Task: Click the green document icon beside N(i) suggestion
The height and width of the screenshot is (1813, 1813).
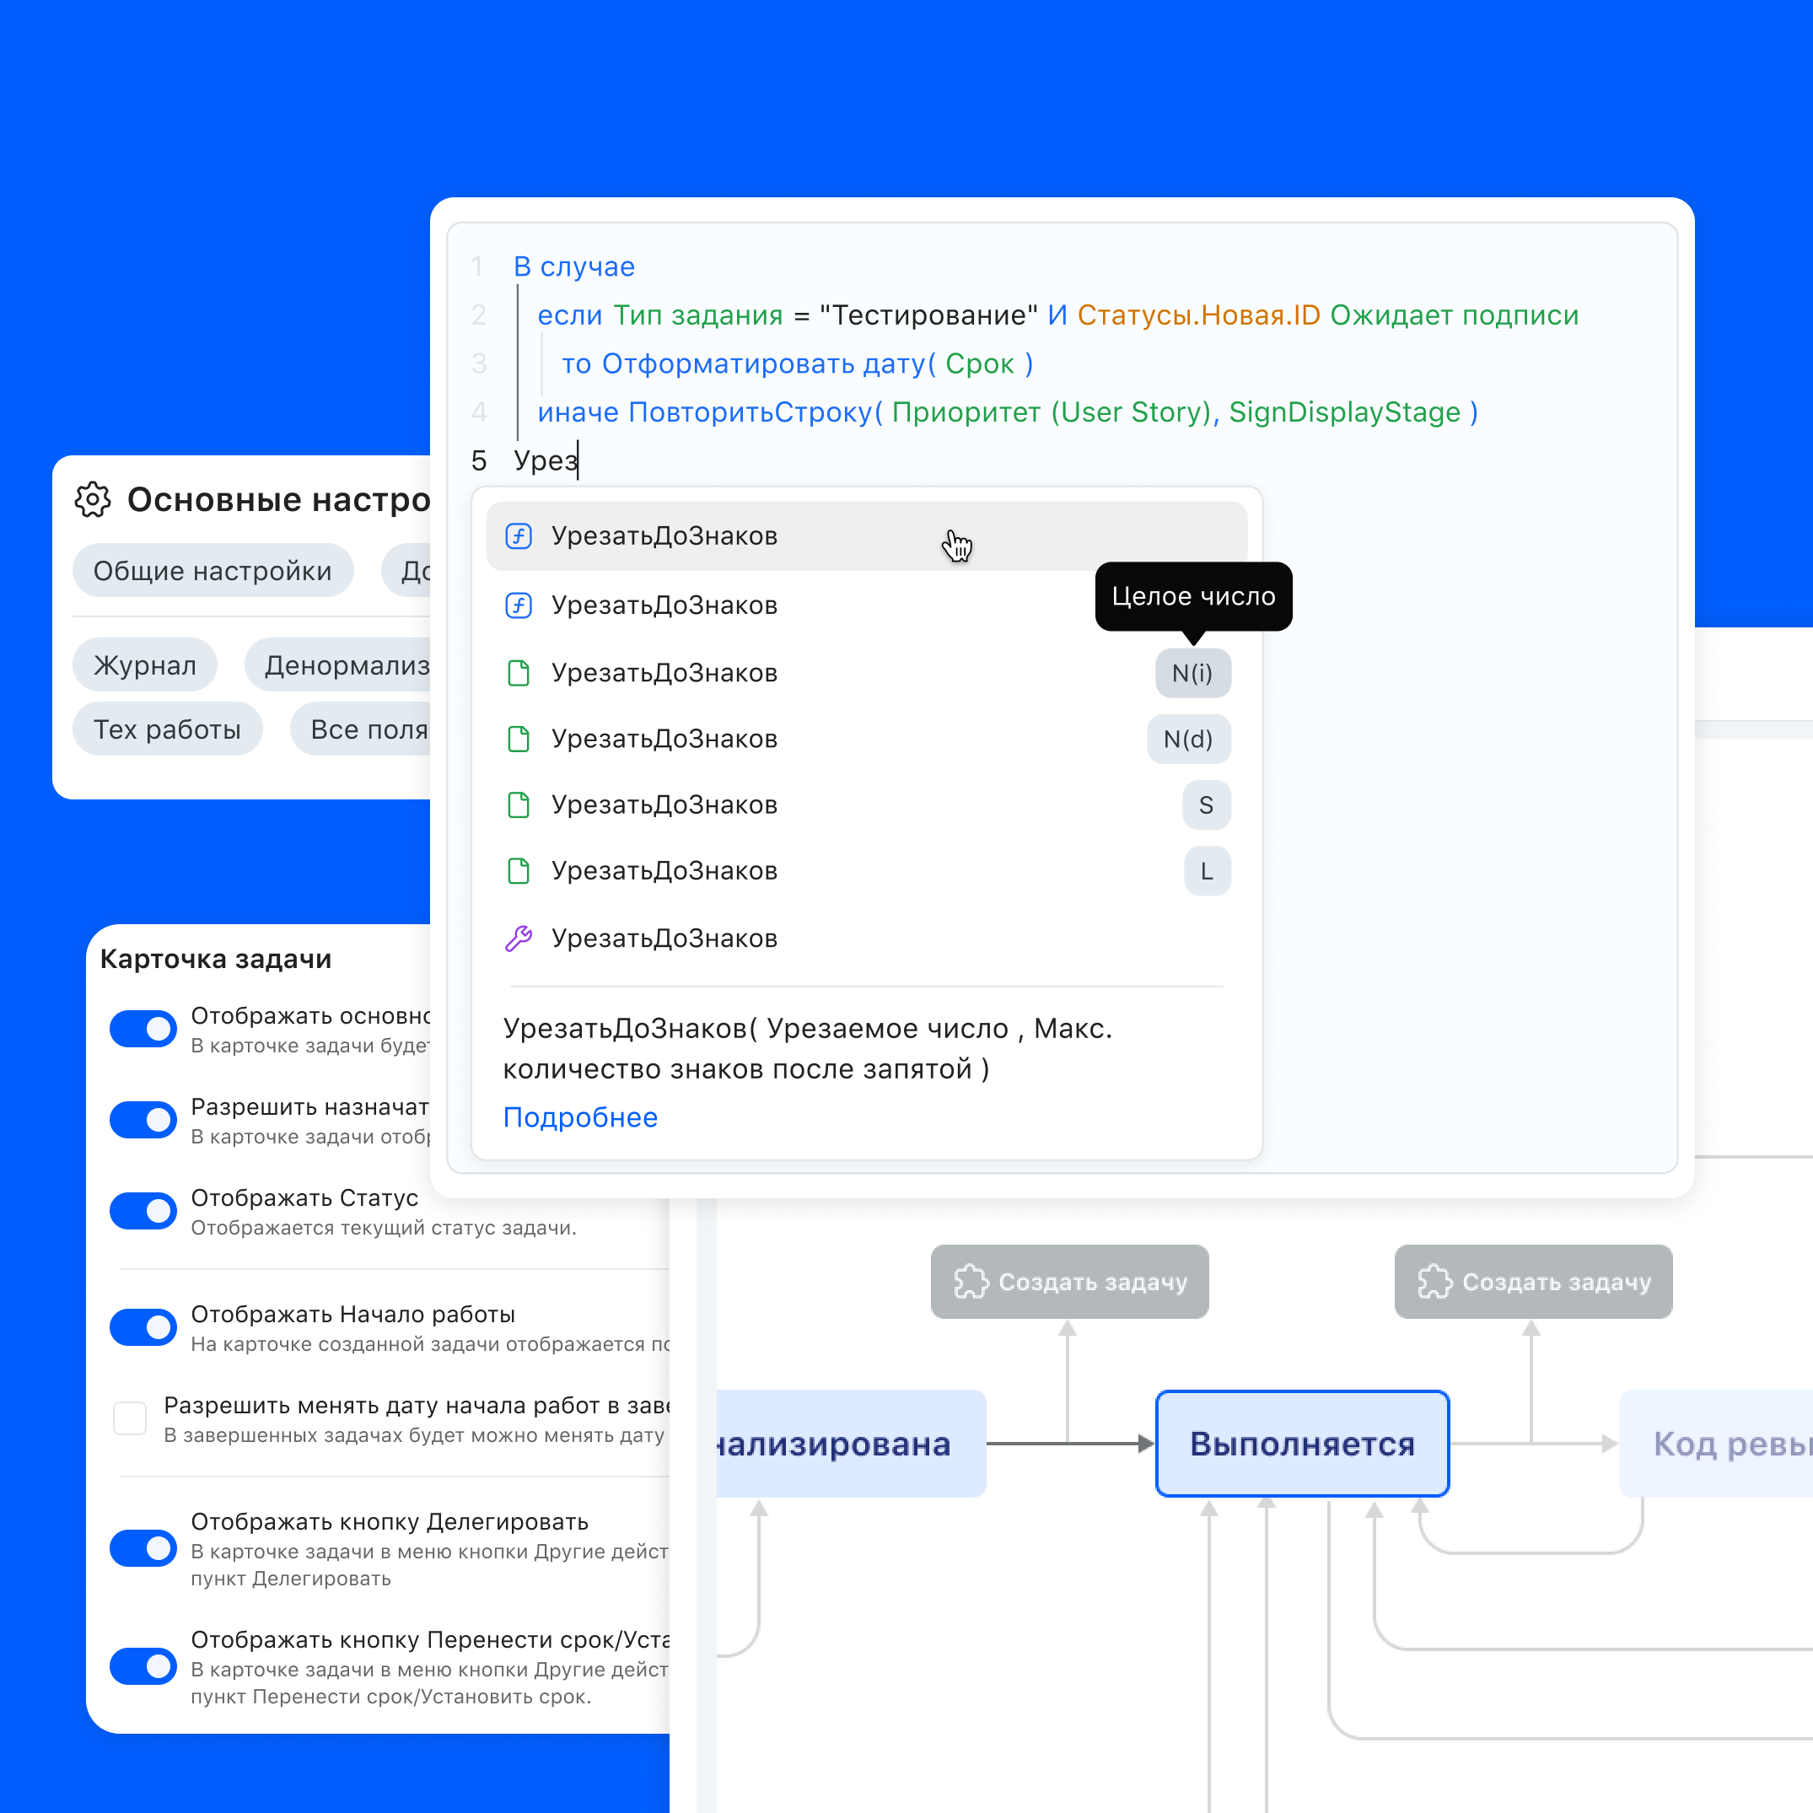Action: [x=518, y=673]
